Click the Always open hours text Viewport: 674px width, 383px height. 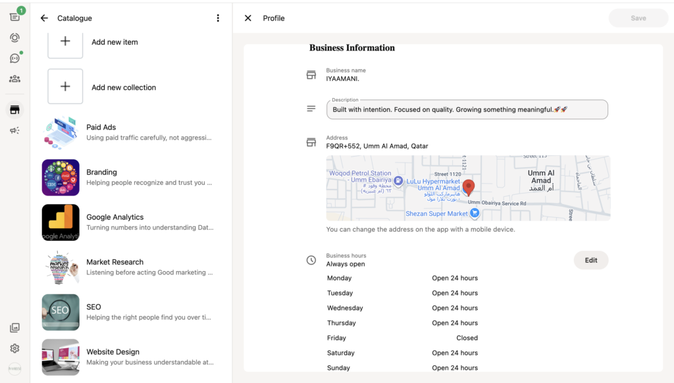(346, 264)
